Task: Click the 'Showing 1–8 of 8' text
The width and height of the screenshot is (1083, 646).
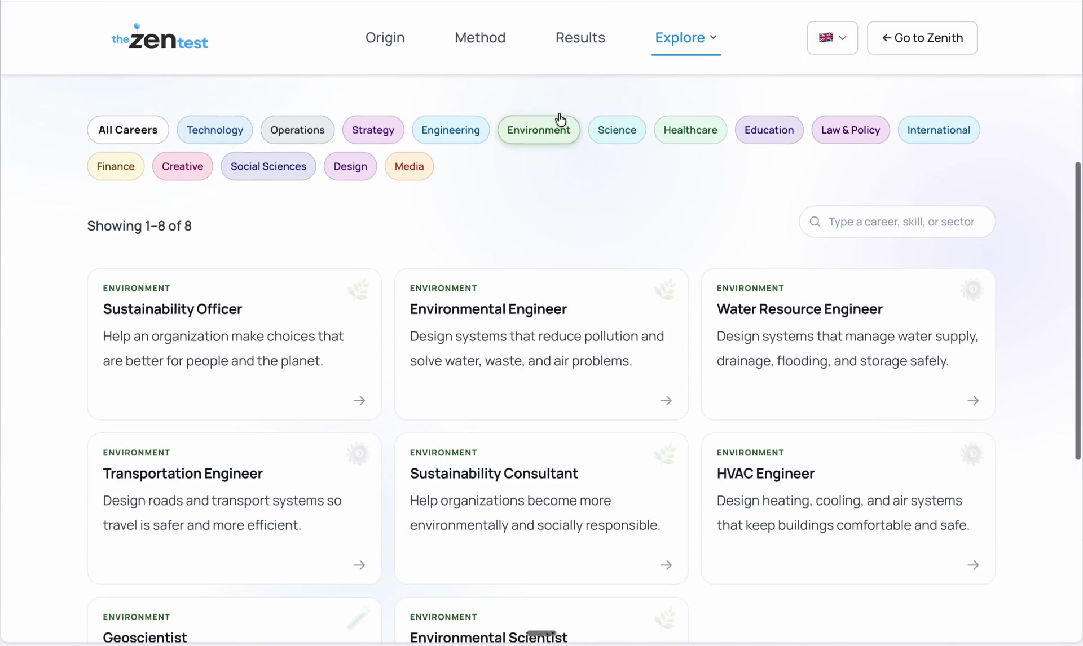Action: pyautogui.click(x=139, y=226)
